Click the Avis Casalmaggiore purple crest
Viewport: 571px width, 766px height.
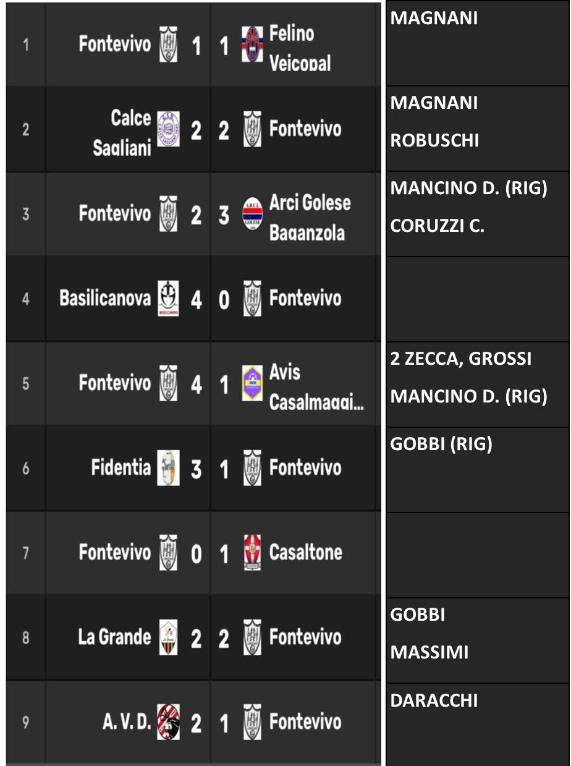tap(252, 383)
